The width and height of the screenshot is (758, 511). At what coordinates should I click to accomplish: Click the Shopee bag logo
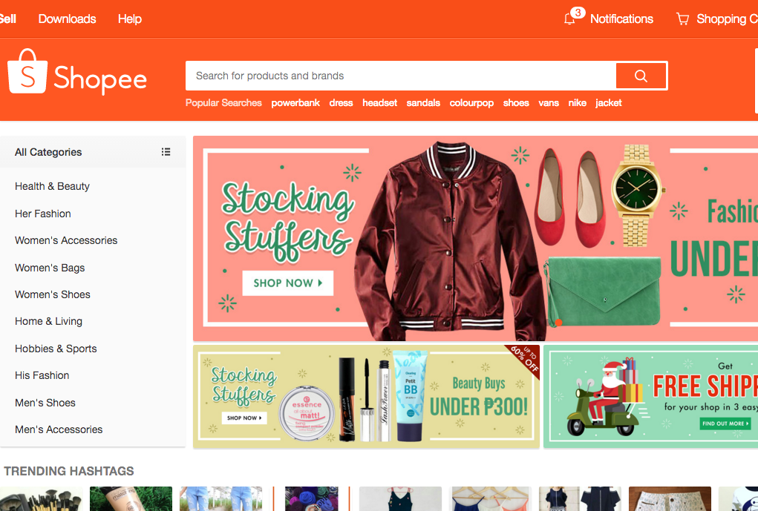coord(27,73)
